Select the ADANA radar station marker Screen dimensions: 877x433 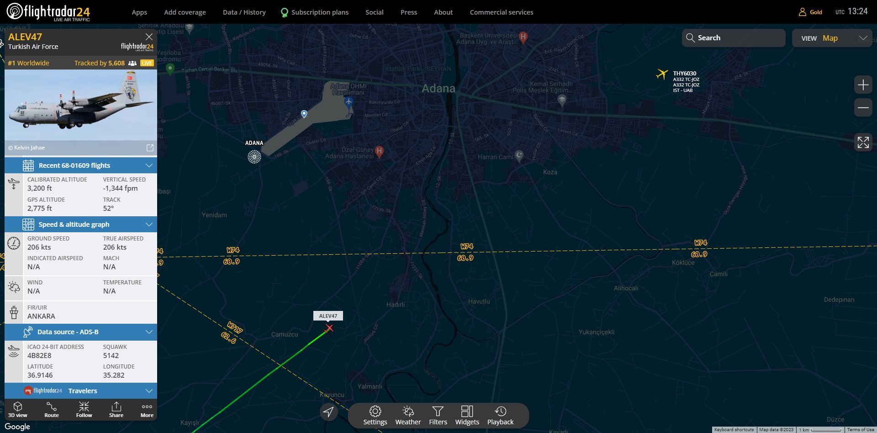click(x=254, y=157)
